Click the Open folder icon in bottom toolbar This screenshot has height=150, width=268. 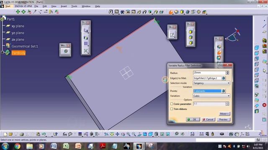(x=10, y=134)
